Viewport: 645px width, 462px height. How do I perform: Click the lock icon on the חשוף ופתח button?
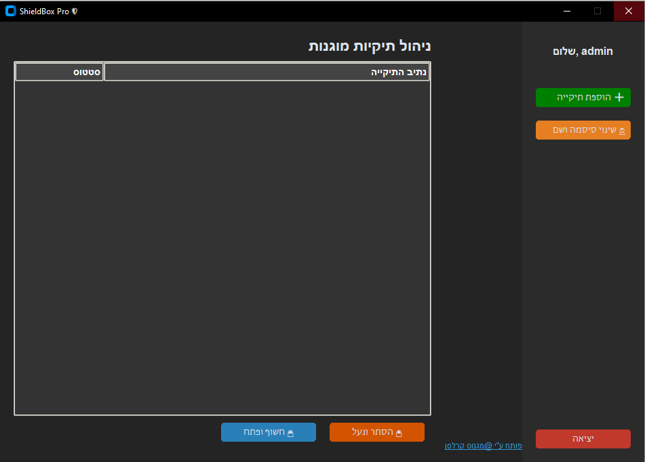(x=290, y=433)
